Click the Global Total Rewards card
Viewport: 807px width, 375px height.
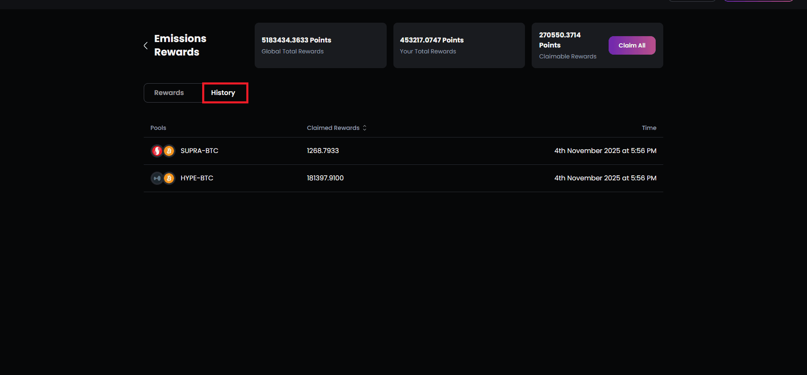(x=320, y=45)
